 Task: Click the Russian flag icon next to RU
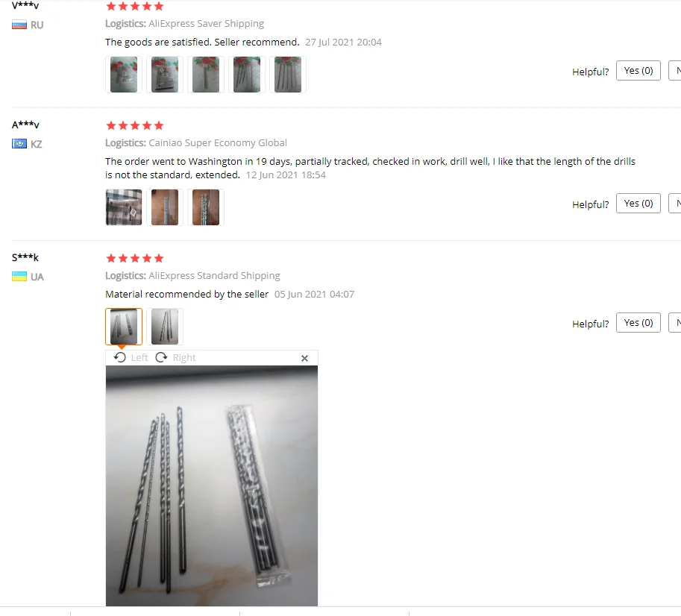coord(19,25)
